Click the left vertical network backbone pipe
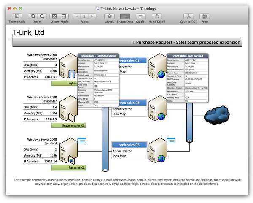 pos(105,139)
